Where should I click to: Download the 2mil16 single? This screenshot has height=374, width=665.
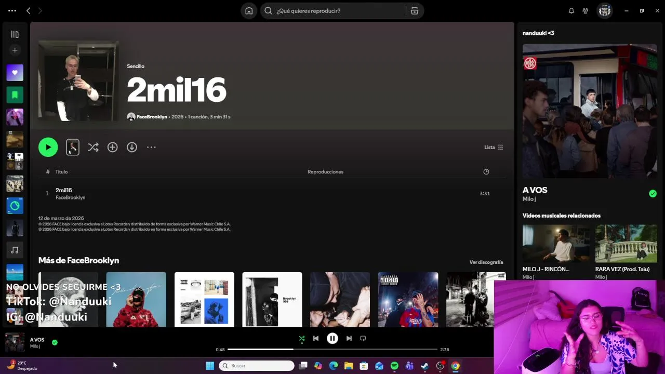pos(132,147)
